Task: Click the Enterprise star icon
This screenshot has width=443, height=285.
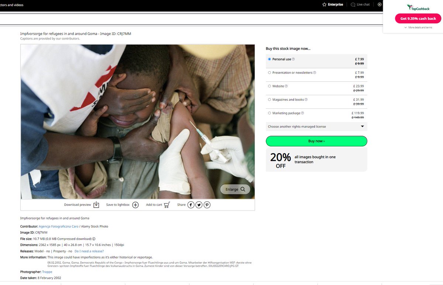Action: click(324, 4)
